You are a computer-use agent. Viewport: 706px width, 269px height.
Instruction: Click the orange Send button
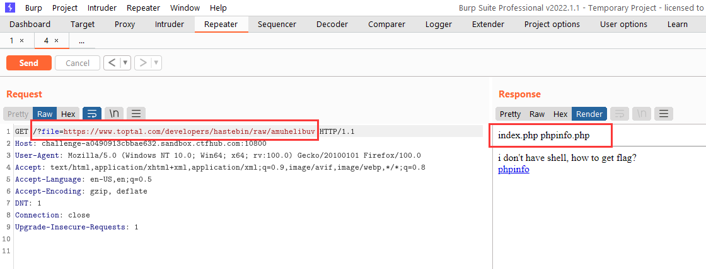29,63
